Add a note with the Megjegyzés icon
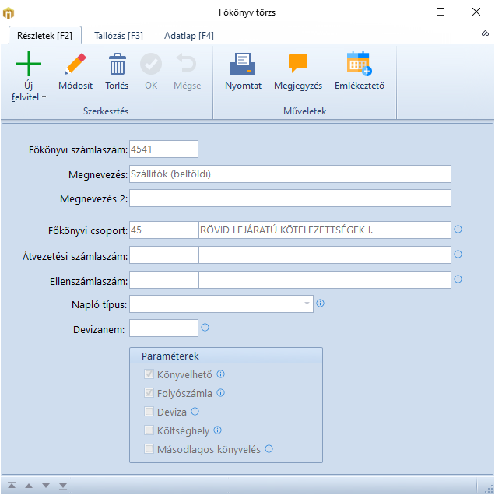The image size is (495, 495). click(x=298, y=65)
